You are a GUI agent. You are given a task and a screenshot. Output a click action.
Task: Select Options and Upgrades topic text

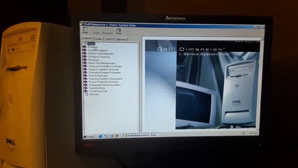click(x=101, y=54)
